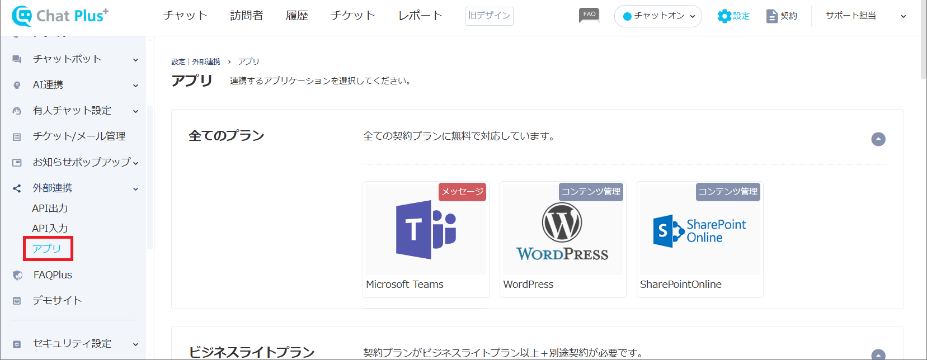The width and height of the screenshot is (927, 360).
Task: Collapse the 外部連携 menu chevron
Action: (x=135, y=189)
